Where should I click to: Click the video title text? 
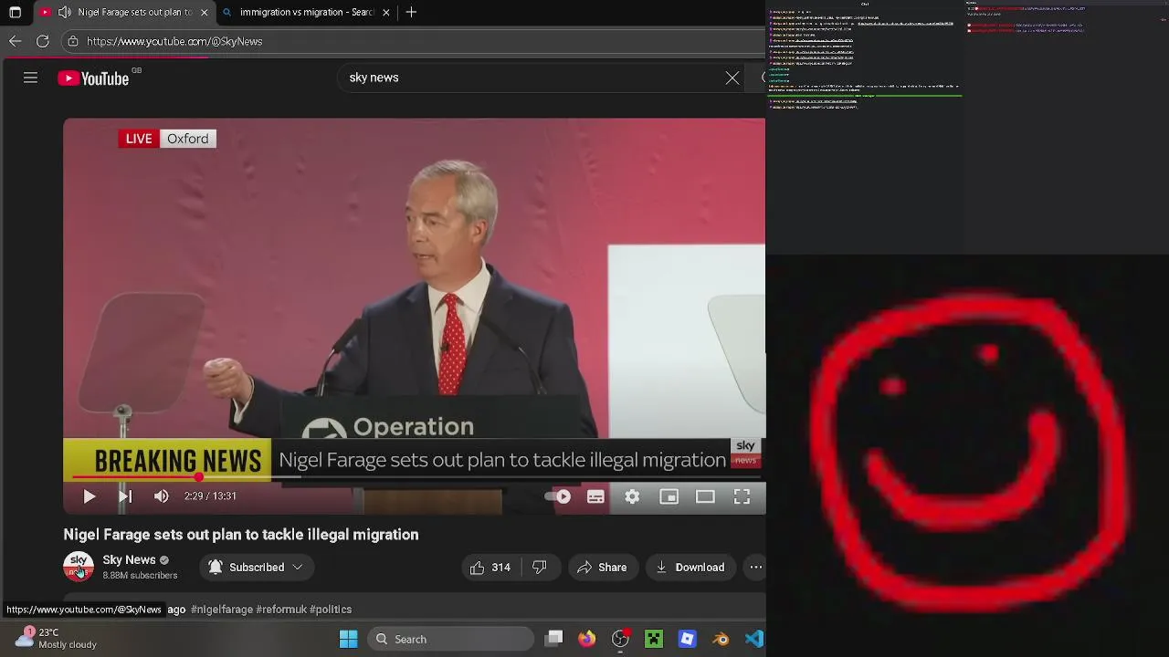241,535
